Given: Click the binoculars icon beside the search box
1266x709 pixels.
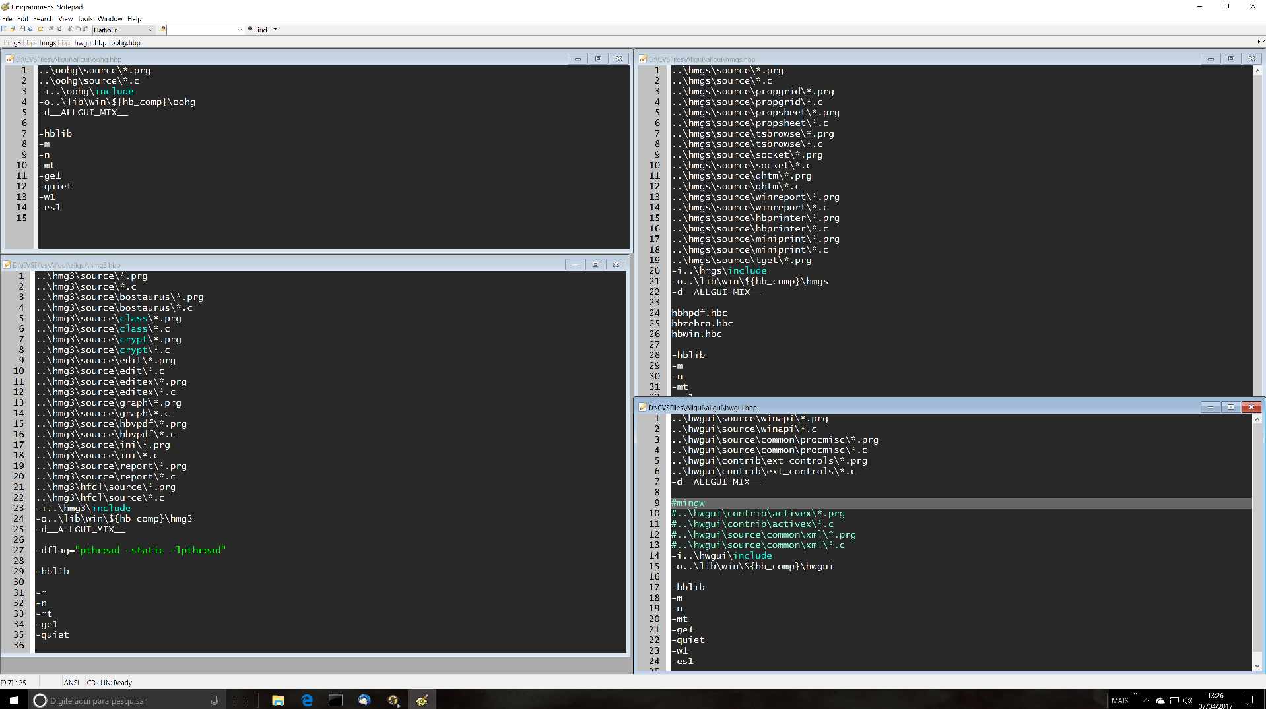Looking at the screenshot, I should [x=164, y=30].
